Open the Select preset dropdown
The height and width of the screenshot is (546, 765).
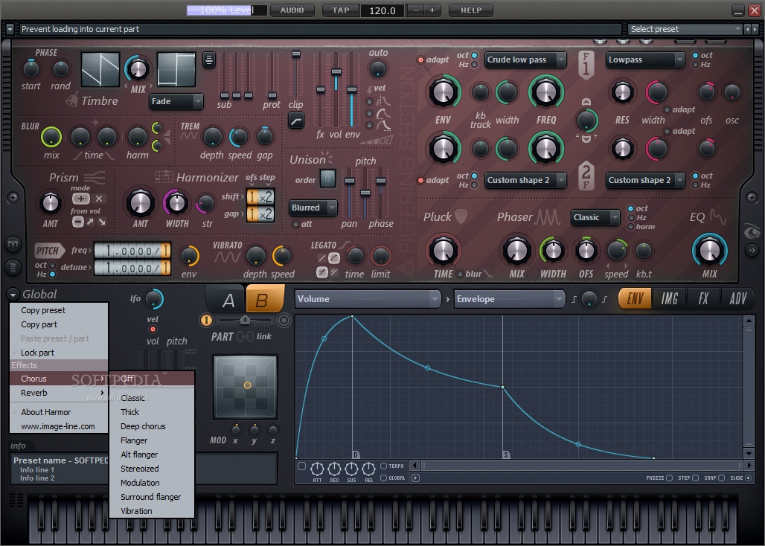(685, 29)
